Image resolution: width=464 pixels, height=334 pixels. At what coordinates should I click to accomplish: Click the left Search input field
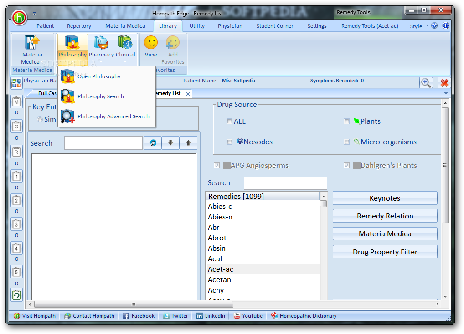(x=103, y=143)
